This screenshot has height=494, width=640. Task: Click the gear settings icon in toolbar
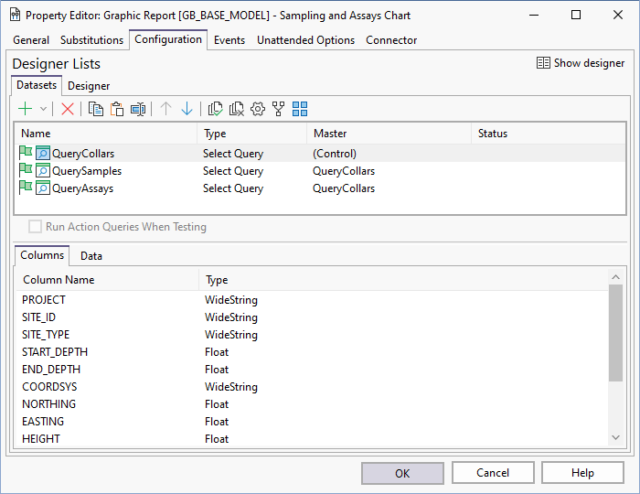pos(258,109)
